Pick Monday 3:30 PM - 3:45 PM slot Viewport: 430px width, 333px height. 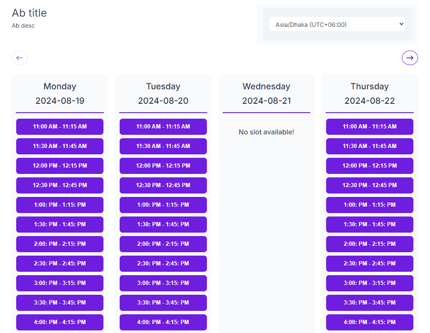point(60,303)
